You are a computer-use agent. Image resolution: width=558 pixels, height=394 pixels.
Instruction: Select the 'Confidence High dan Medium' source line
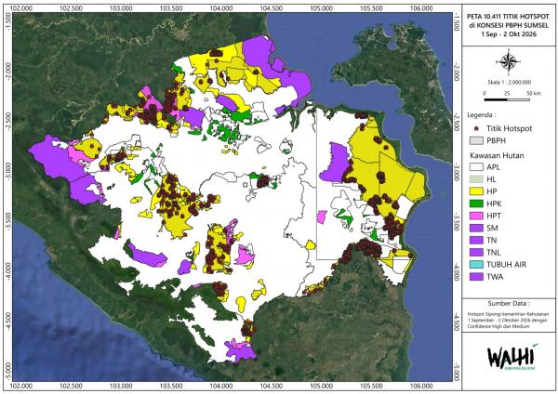(x=498, y=326)
